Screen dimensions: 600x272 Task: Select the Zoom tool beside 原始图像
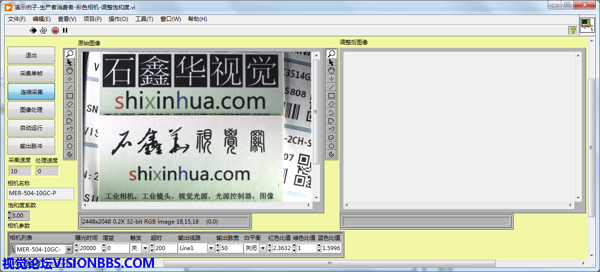70,54
